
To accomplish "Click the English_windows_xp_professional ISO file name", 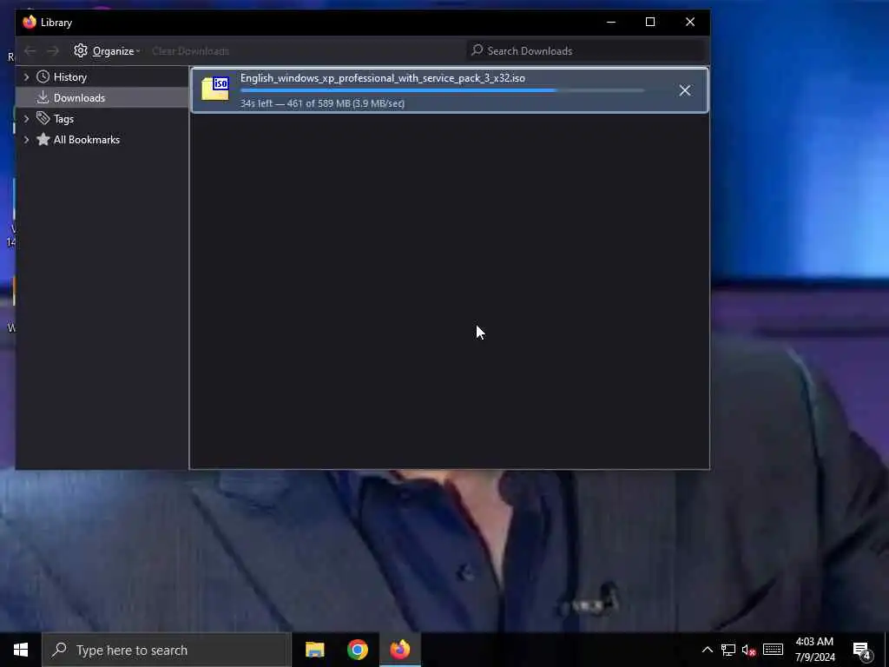I will [383, 78].
